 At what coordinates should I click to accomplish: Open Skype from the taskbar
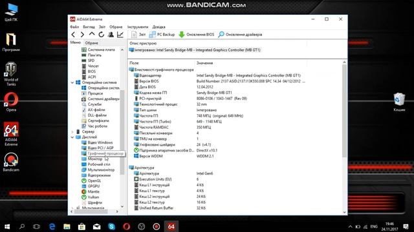click(112, 226)
